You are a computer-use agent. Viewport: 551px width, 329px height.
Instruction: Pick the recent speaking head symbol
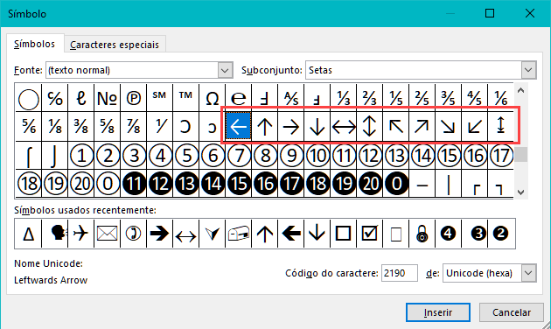click(55, 234)
